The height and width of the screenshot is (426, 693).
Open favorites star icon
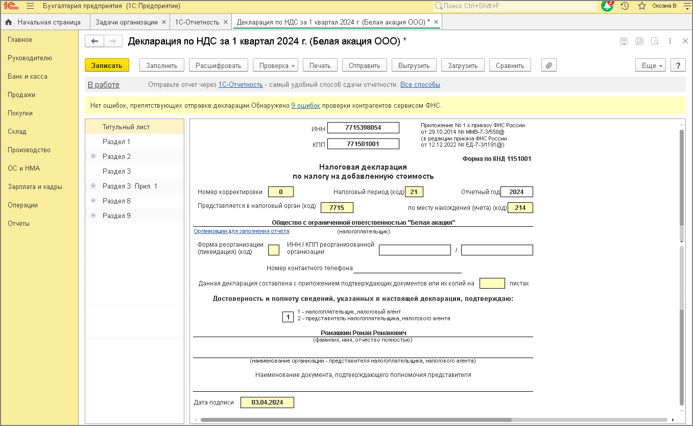(642, 6)
